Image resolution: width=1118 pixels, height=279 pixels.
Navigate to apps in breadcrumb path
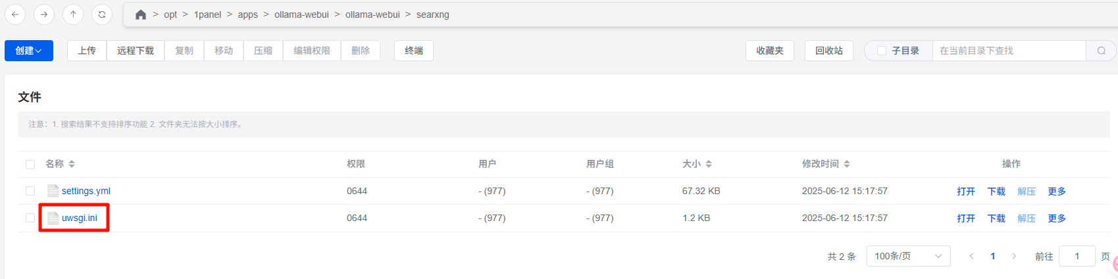pos(248,14)
